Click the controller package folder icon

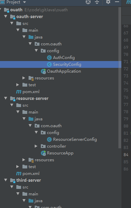coord(43,146)
